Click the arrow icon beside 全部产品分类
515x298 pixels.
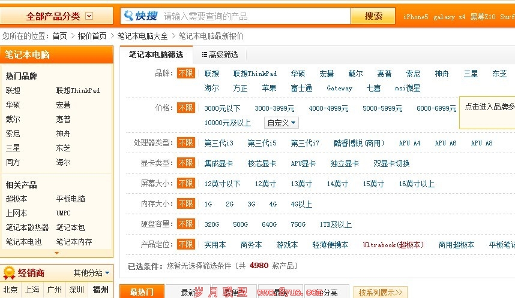(x=89, y=16)
